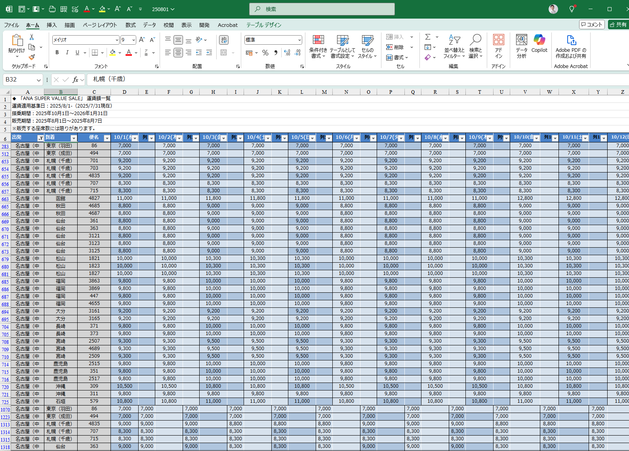Click the Increase Indent icon
The image size is (629, 451).
(209, 53)
